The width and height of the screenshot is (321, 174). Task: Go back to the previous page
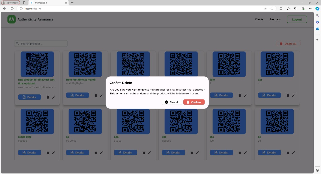pos(5,9)
